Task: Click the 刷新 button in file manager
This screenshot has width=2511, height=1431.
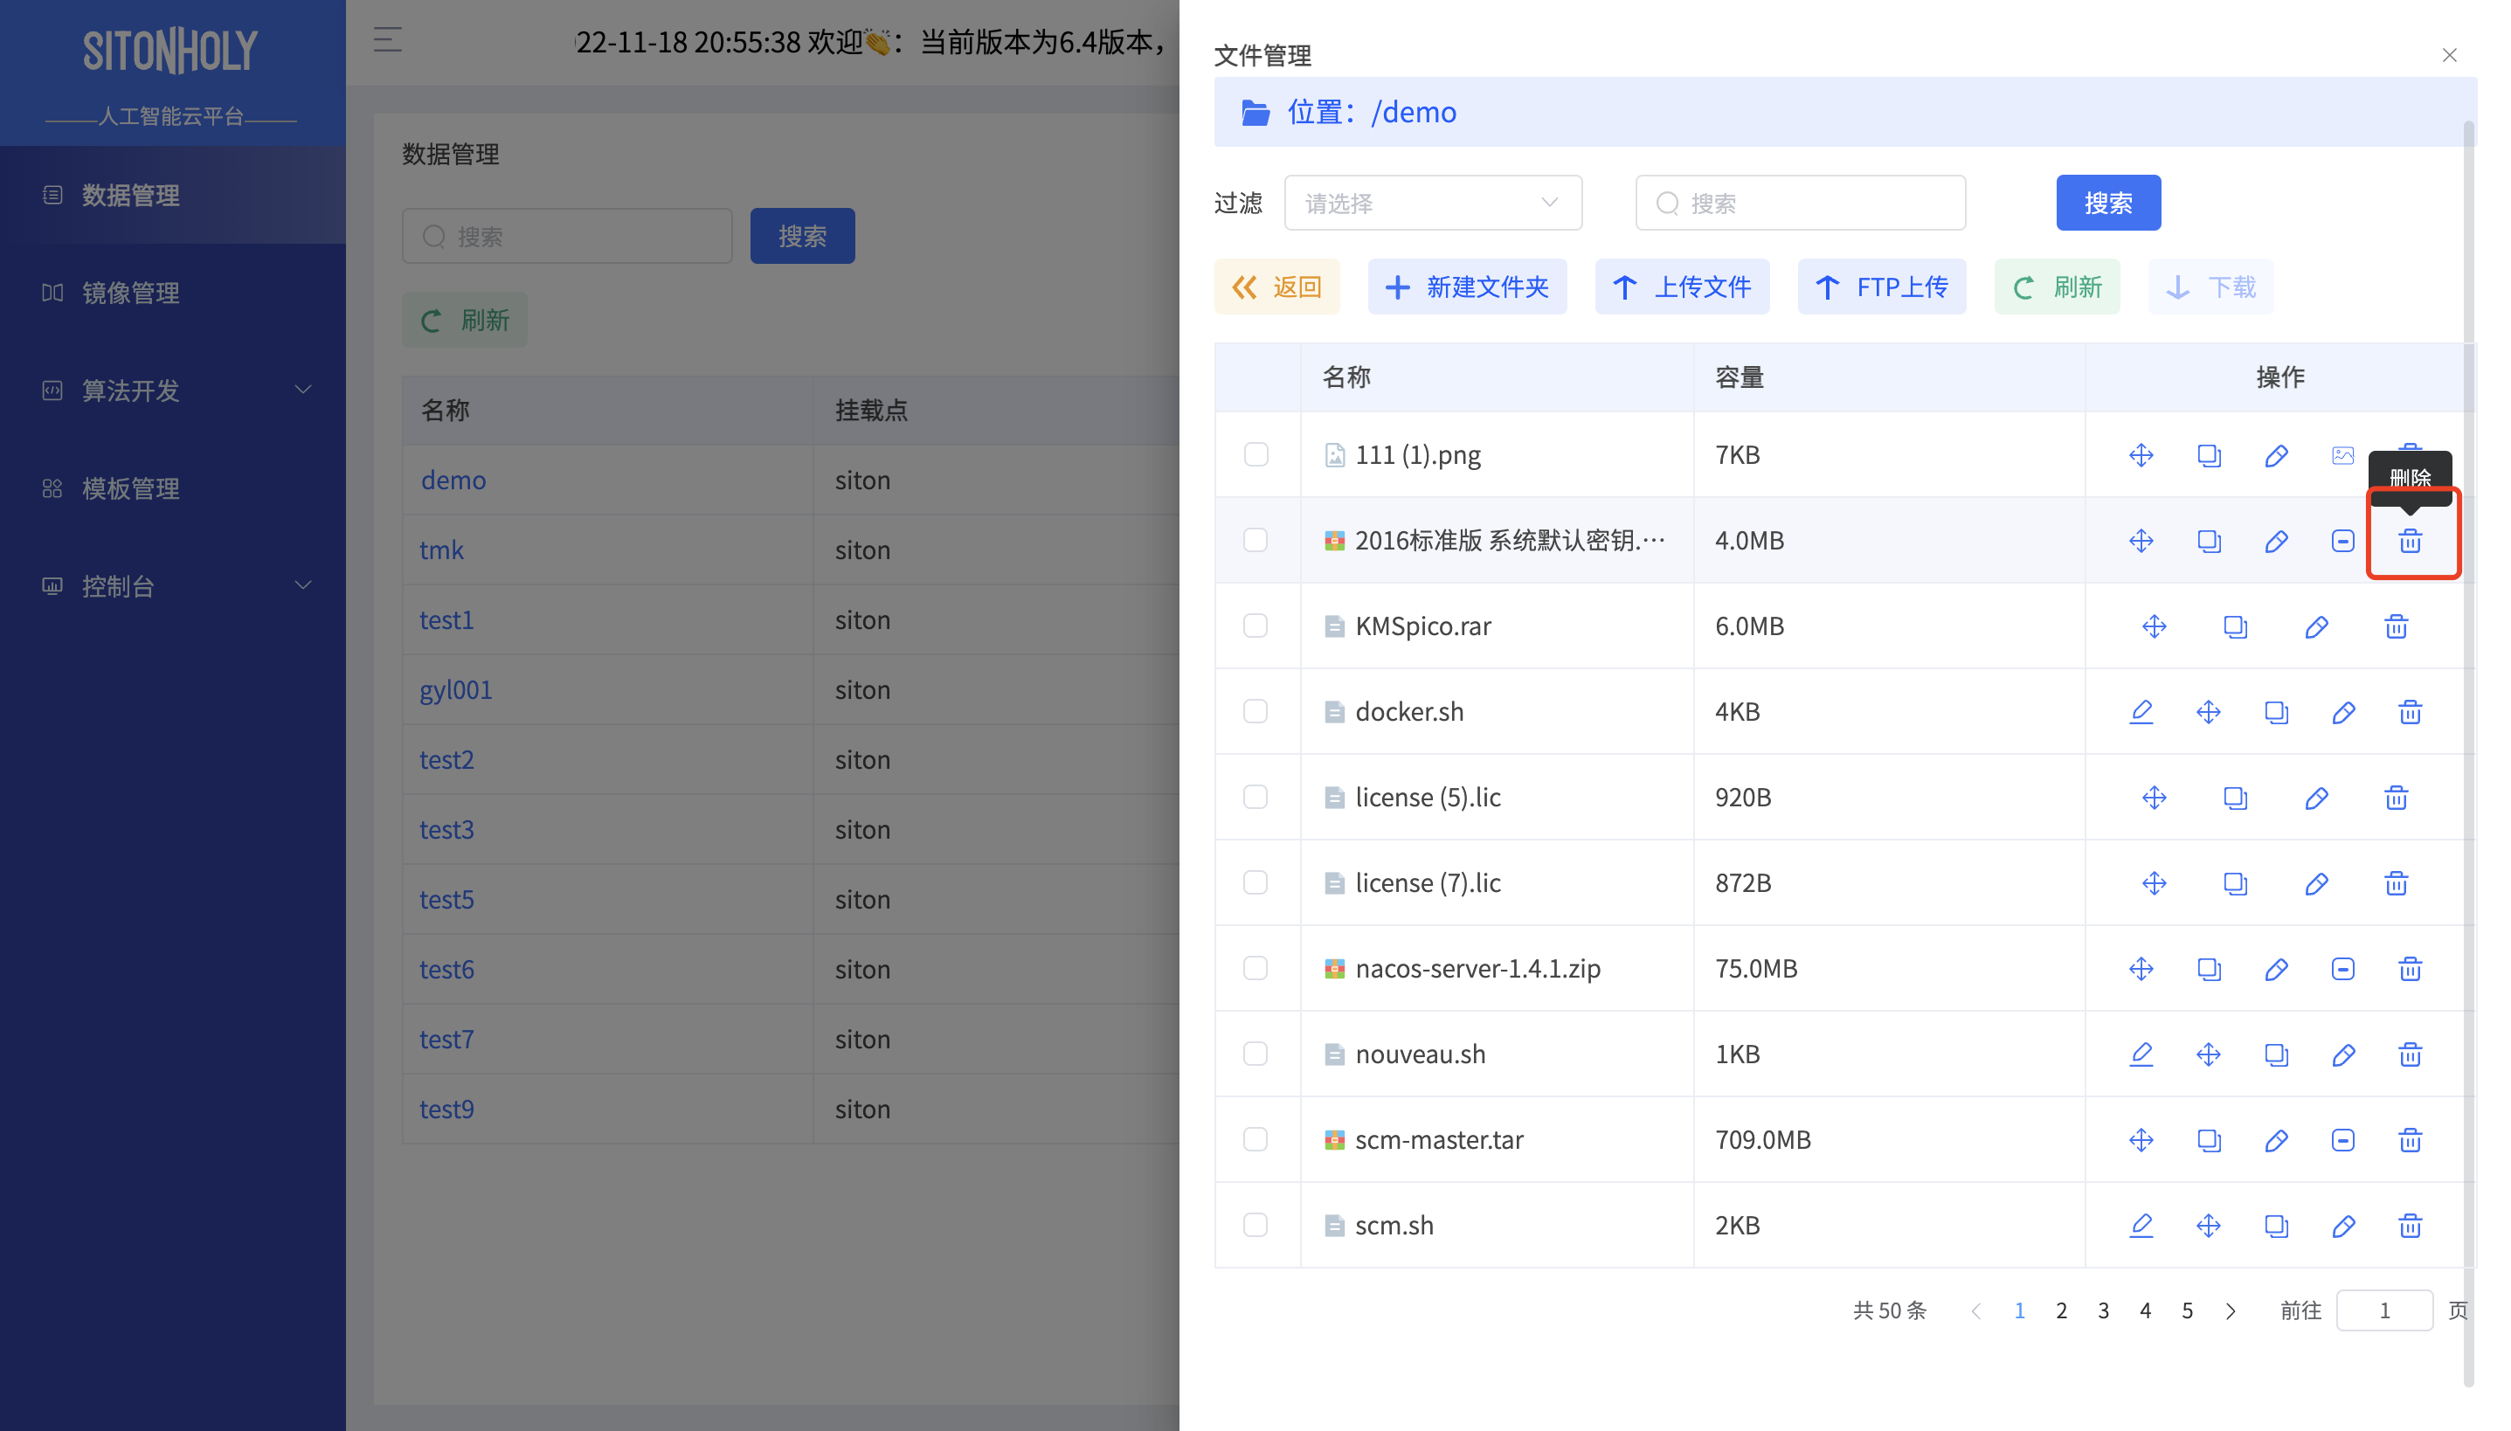Action: click(x=2056, y=287)
